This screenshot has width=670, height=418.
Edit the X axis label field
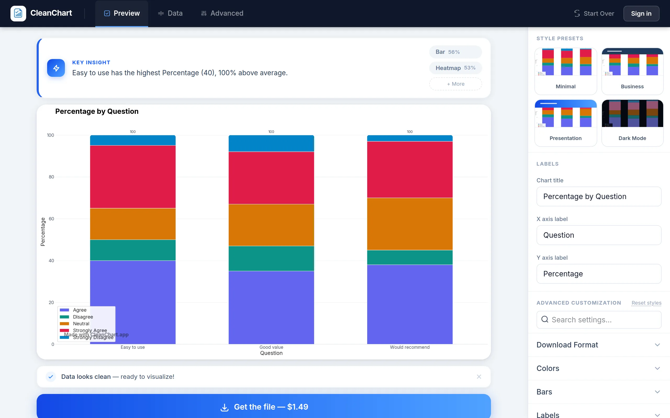coord(599,235)
